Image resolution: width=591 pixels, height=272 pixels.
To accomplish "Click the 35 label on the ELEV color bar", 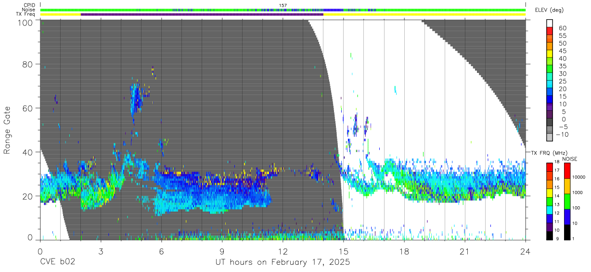I will (563, 66).
